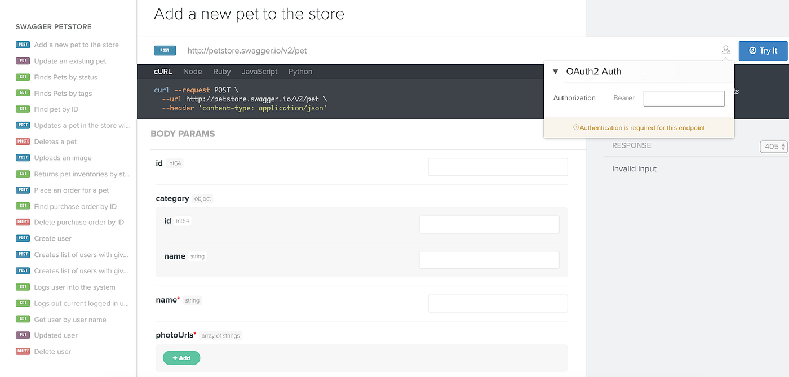The width and height of the screenshot is (789, 377).
Task: Click the DELETE badge beside Deletes a pet
Action: click(x=23, y=141)
